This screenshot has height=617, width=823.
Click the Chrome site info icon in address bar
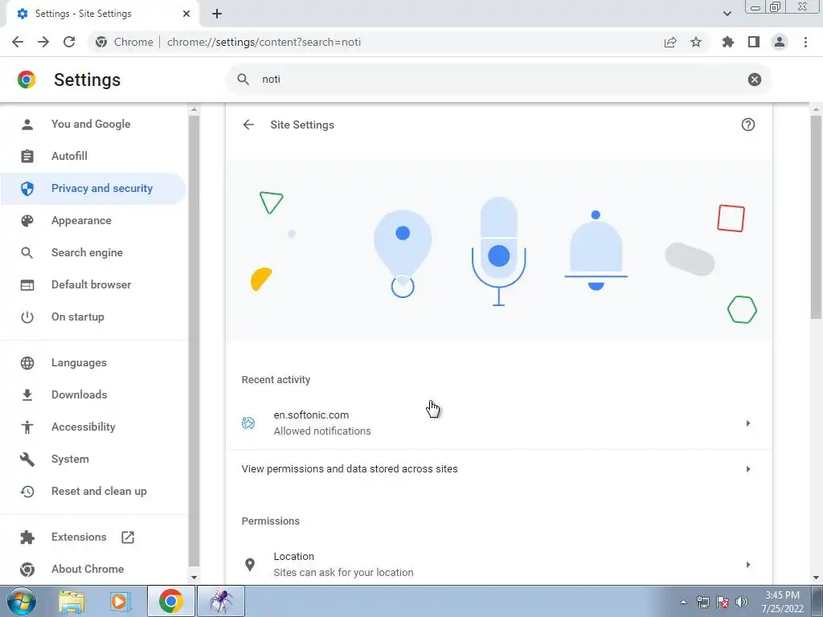(x=101, y=42)
